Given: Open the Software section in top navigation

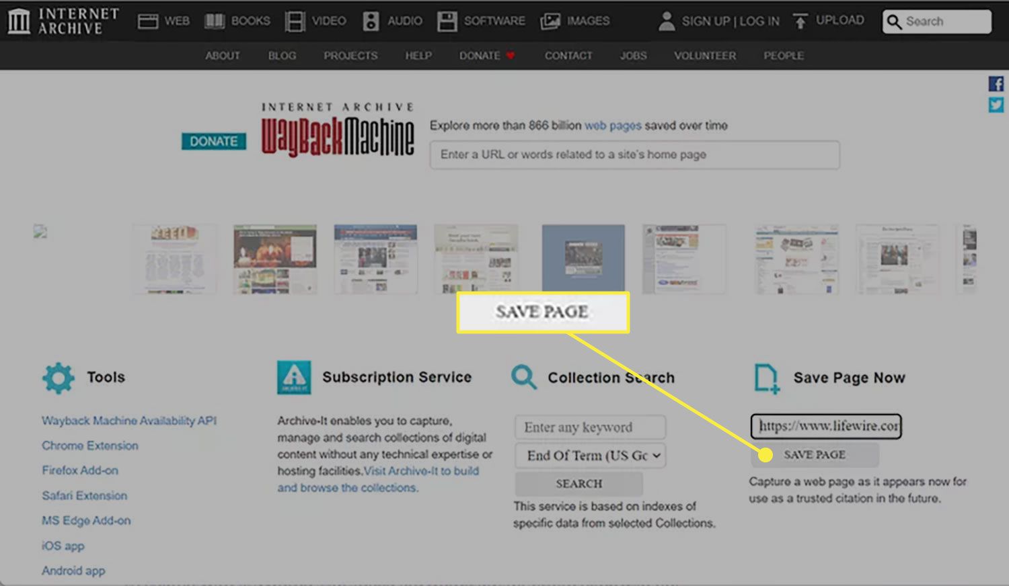Looking at the screenshot, I should click(x=481, y=21).
